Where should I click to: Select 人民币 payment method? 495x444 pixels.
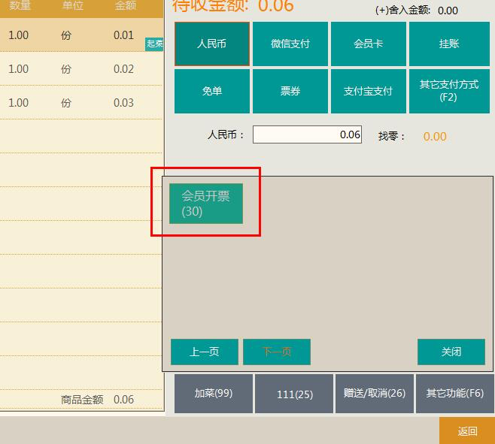coord(211,44)
